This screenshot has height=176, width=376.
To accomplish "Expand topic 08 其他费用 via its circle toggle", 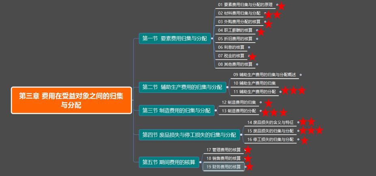I will click(x=257, y=64).
